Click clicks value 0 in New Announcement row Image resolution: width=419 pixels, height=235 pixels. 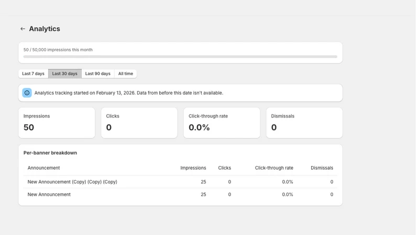(x=229, y=194)
